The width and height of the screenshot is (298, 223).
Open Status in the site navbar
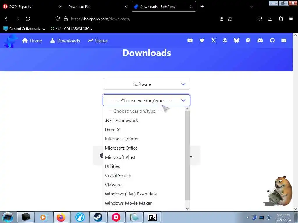[98, 41]
